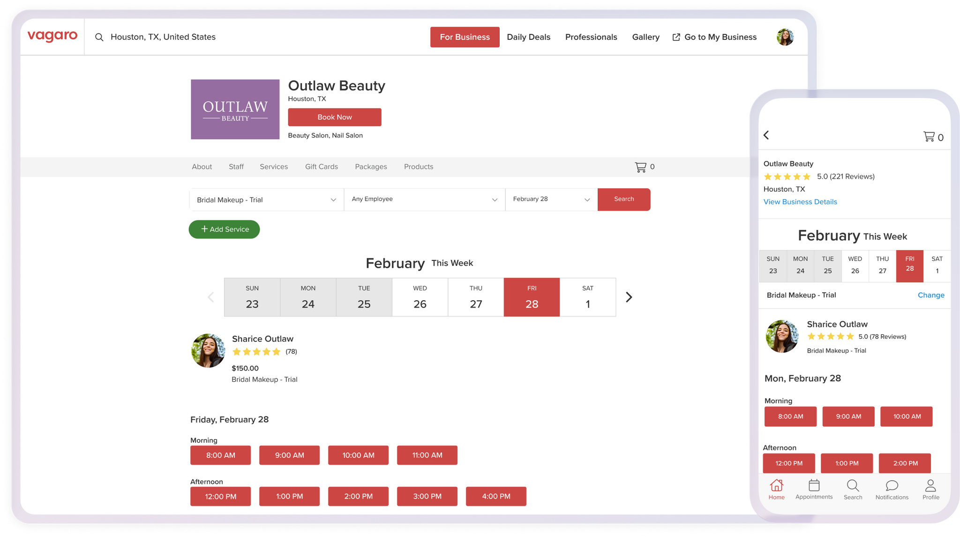This screenshot has height=537, width=960.
Task: Tap the mobile 12:00 PM slot
Action: click(x=789, y=463)
